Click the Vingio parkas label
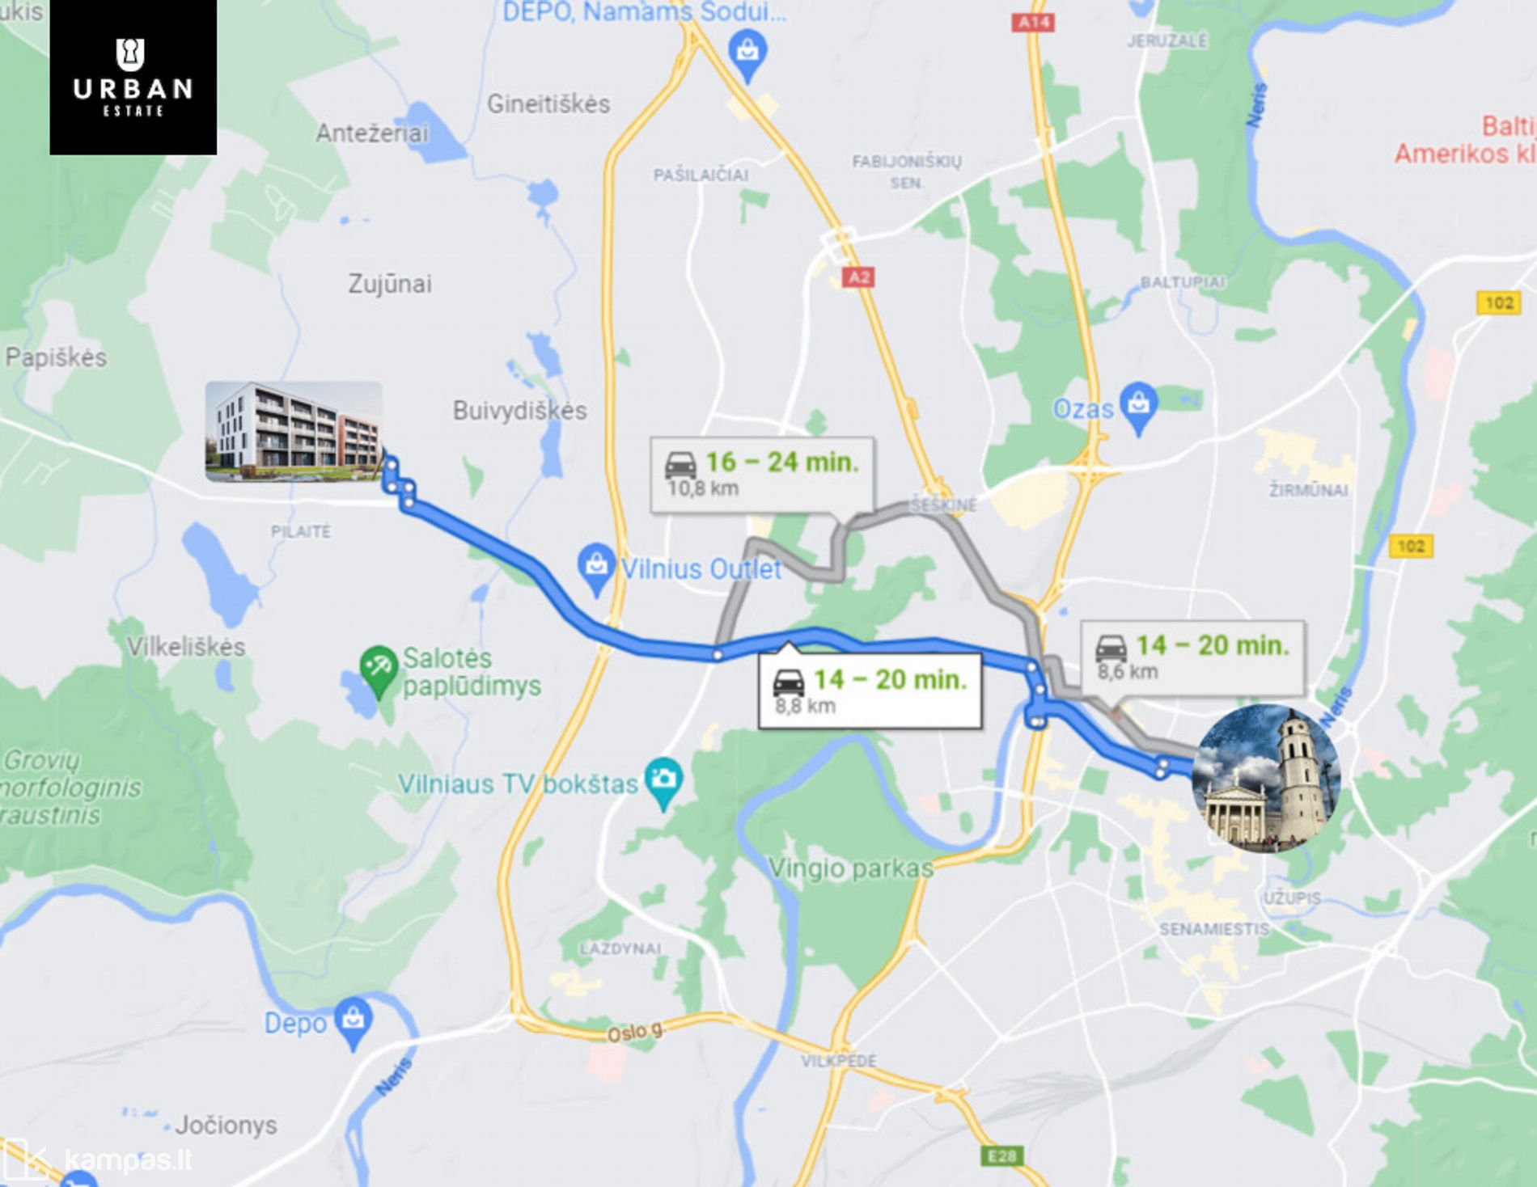 pyautogui.click(x=850, y=868)
